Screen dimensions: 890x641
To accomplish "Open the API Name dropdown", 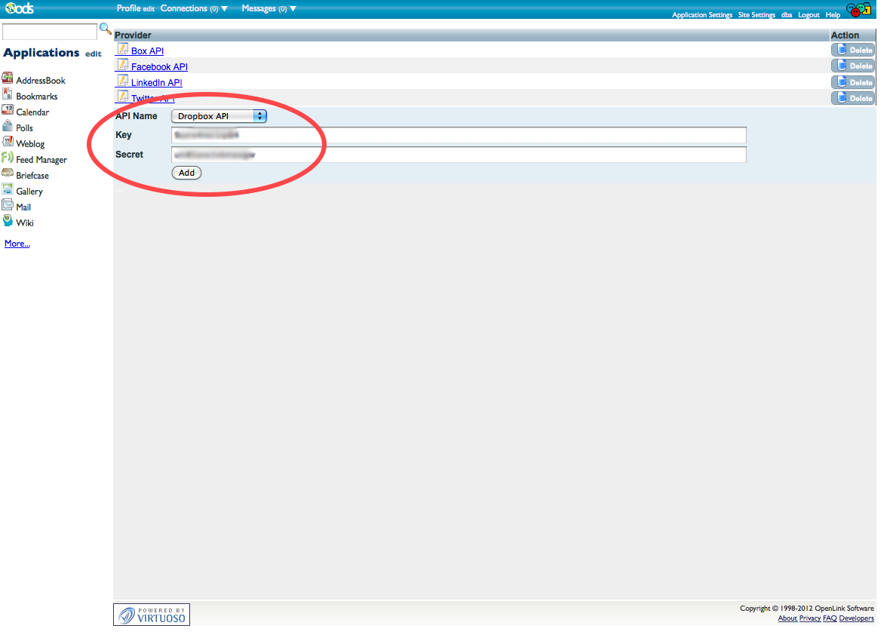I will pos(219,116).
